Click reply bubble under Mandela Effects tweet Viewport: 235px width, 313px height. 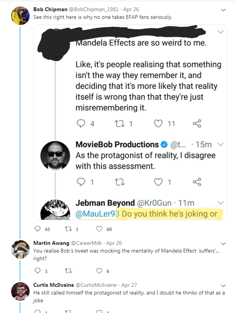[81, 123]
